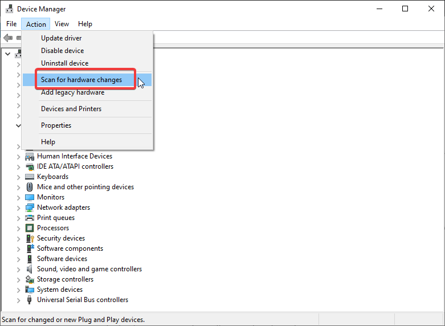This screenshot has height=326, width=445.
Task: Click the System devices icon
Action: tap(30, 290)
